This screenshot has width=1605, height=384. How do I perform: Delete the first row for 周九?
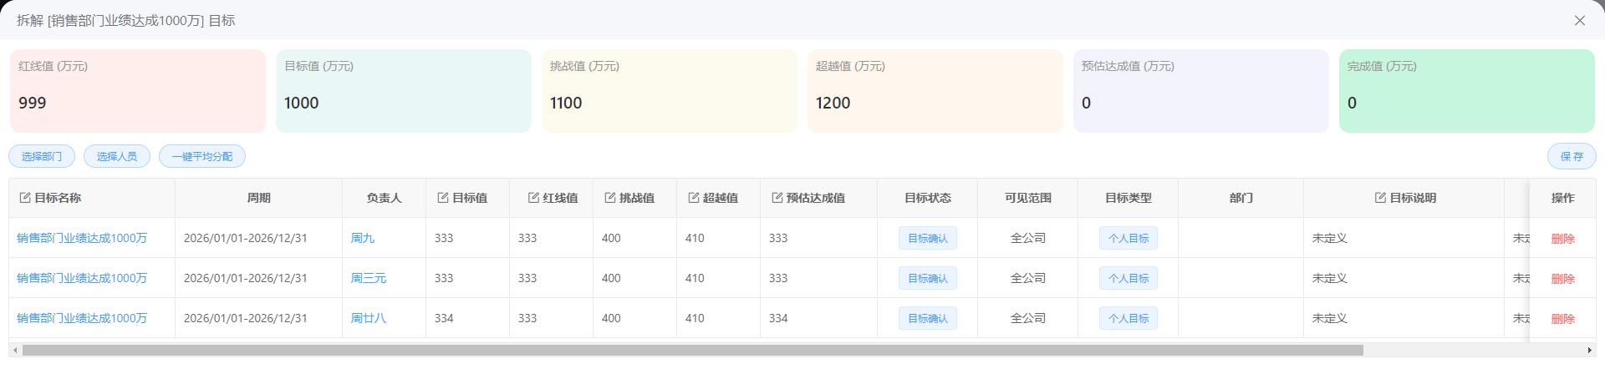(x=1562, y=238)
